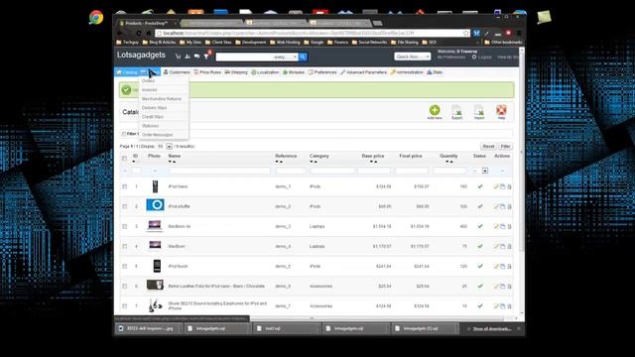Screen dimensions: 635x357
Task: Tick the checkbox for MacBook Air row
Action: [125, 226]
